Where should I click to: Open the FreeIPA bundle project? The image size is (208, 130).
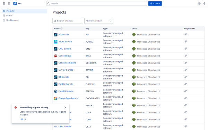(x=66, y=91)
